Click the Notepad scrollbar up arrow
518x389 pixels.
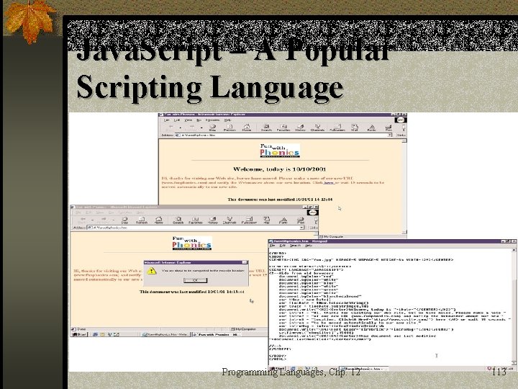tap(514, 251)
